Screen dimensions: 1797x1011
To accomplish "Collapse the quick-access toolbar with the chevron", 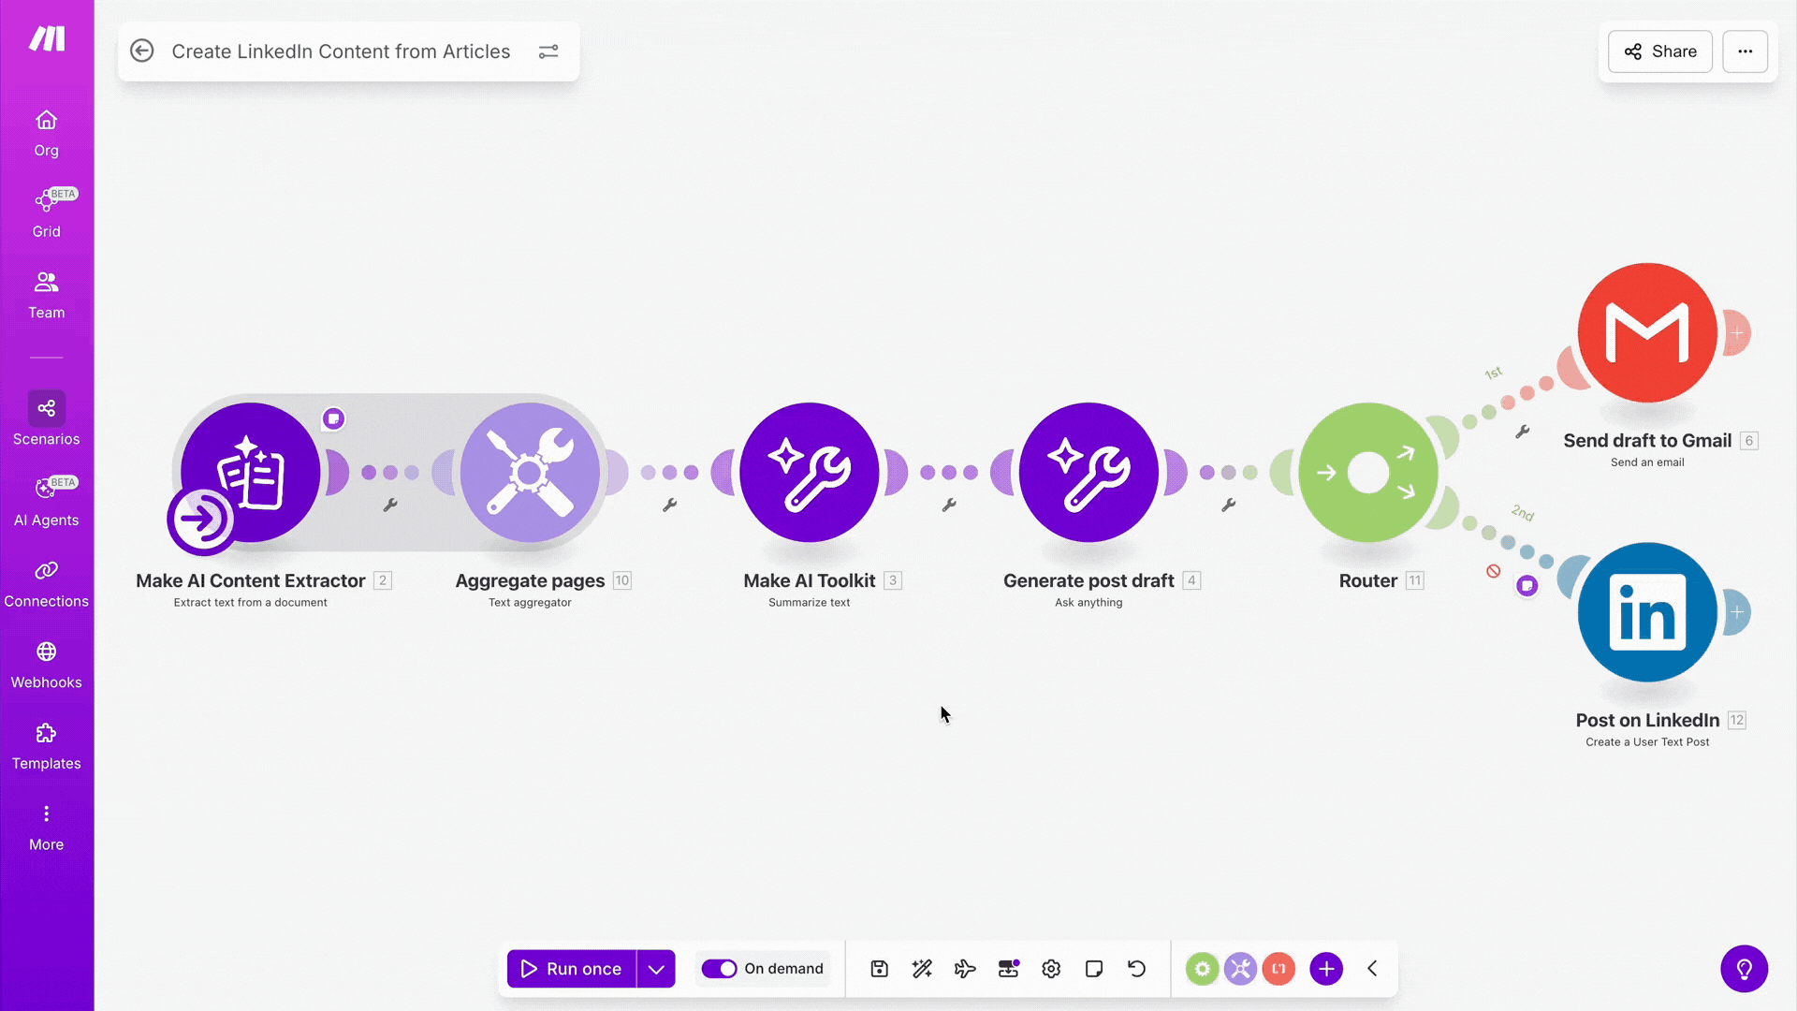I will click(x=1372, y=969).
